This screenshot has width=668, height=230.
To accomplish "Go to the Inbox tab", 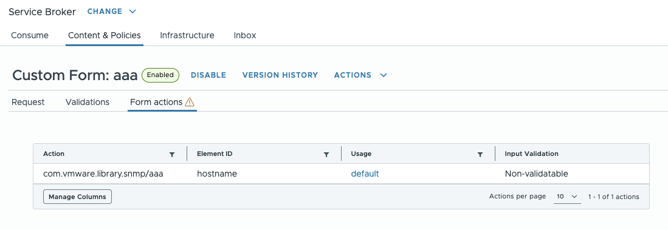I will tap(245, 35).
